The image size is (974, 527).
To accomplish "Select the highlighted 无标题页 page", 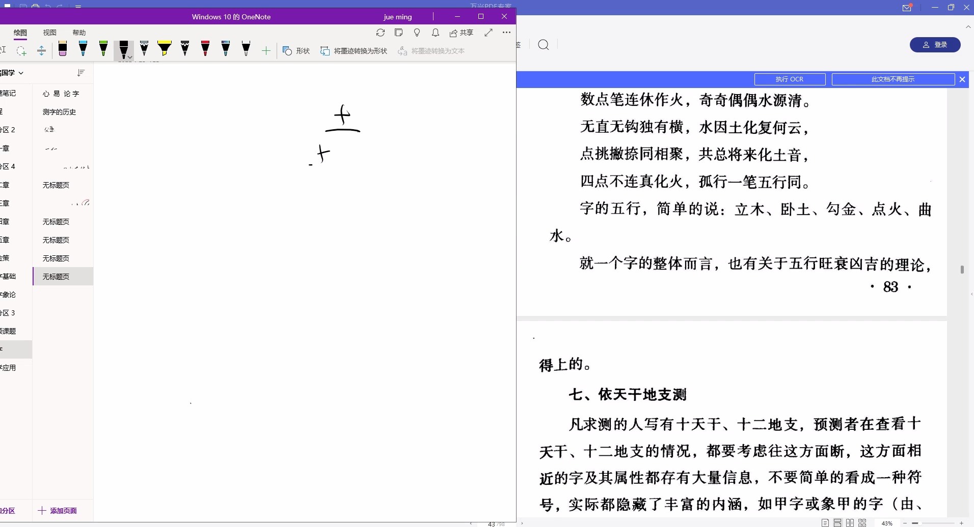I will tap(63, 276).
